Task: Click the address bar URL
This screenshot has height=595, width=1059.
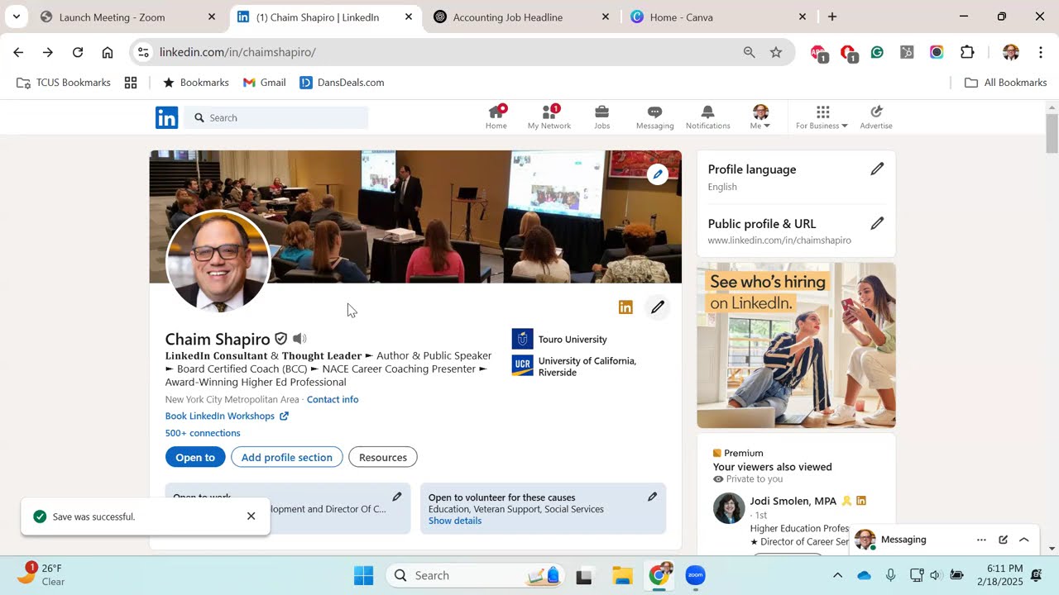Action: (237, 52)
